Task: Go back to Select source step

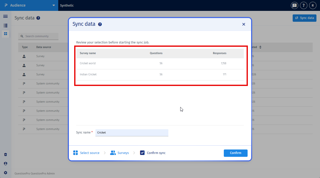Action: point(90,153)
